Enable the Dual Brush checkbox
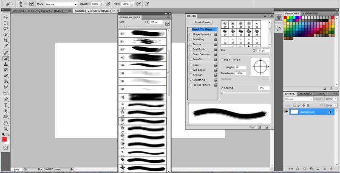Viewport: 340px width, 173px height. click(190, 49)
